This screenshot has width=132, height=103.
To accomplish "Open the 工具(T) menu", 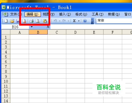I will pos(98,14).
